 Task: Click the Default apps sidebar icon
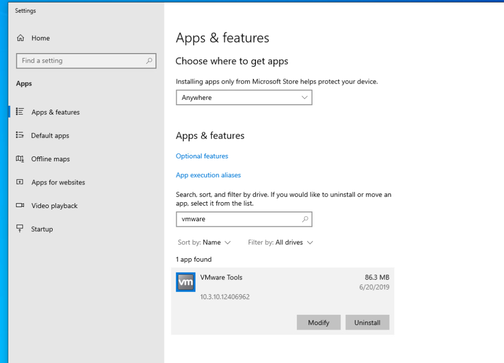click(20, 135)
